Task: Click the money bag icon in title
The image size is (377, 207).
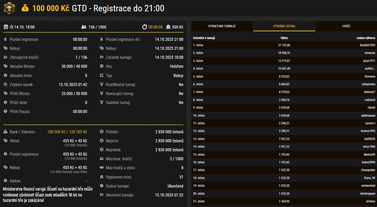Action: [x=25, y=8]
